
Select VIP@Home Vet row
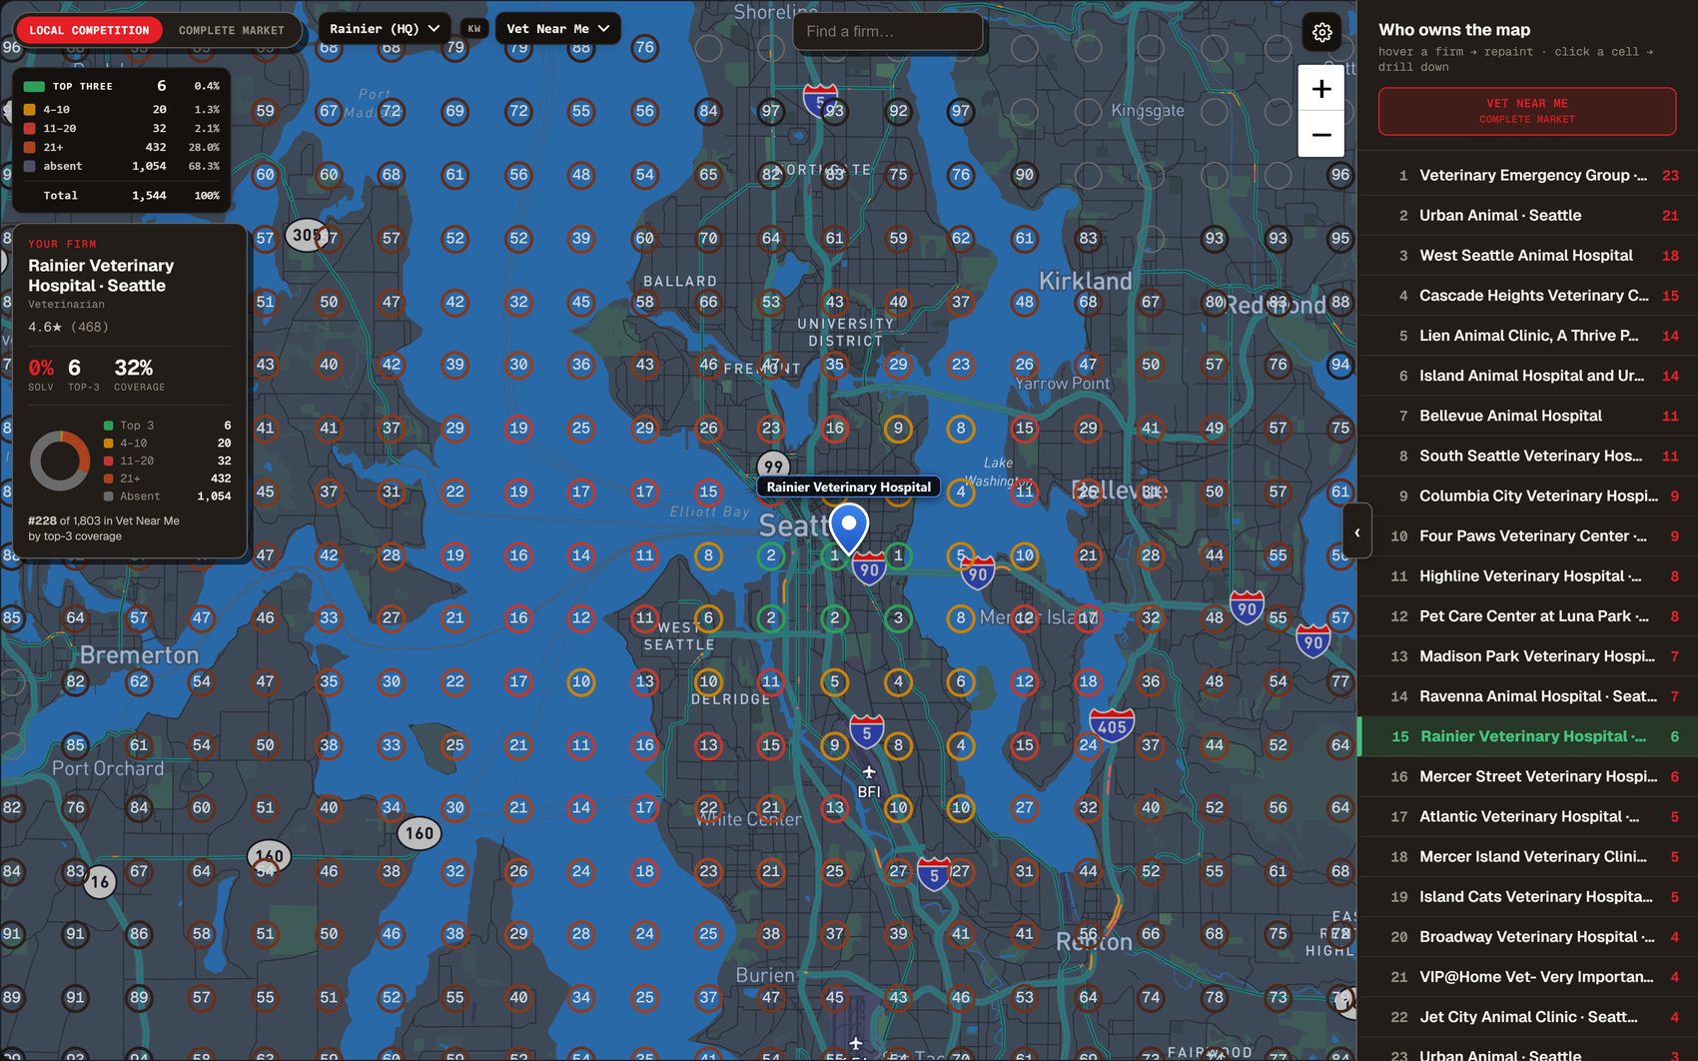[1528, 977]
